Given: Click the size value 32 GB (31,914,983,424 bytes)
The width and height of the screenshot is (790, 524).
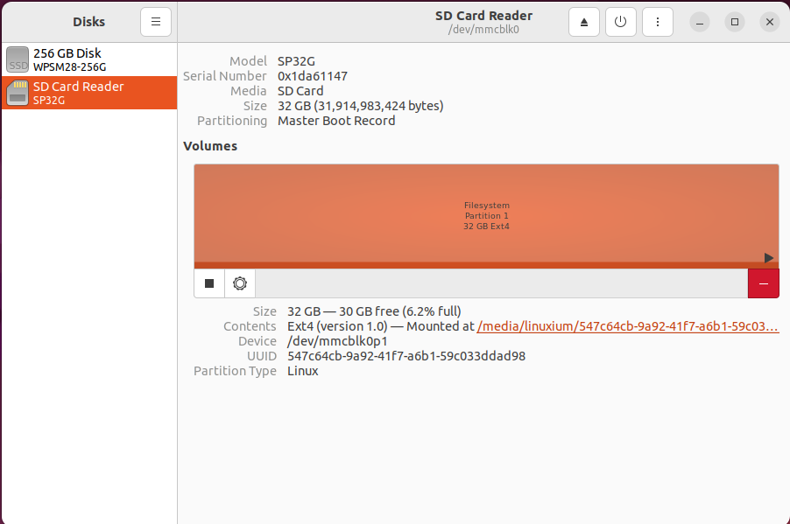Looking at the screenshot, I should click(x=361, y=106).
